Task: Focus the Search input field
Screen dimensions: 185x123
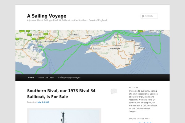Action: click(149, 16)
